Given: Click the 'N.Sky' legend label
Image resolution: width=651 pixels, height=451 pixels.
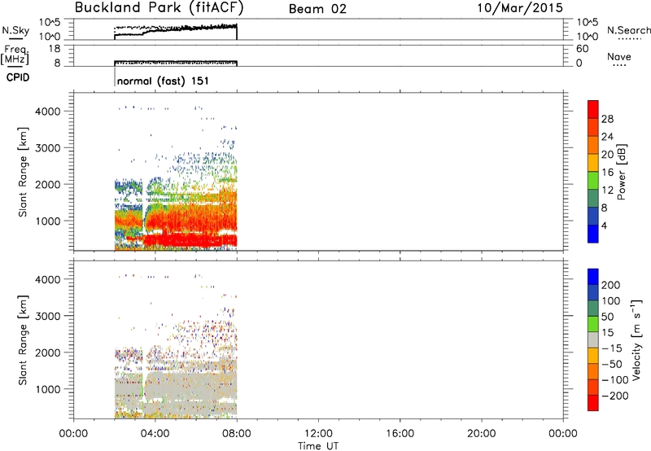Looking at the screenshot, I should tap(15, 30).
